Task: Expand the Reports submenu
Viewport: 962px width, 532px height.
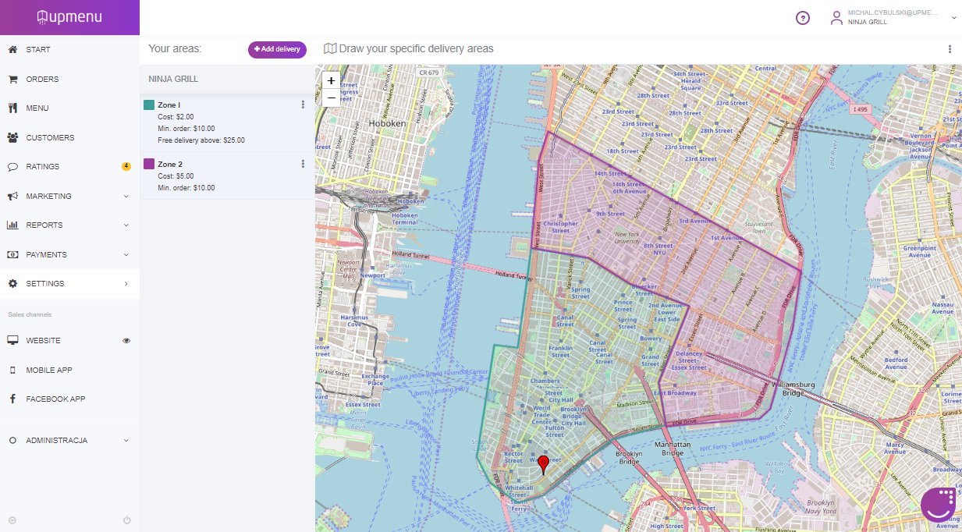Action: coord(126,225)
